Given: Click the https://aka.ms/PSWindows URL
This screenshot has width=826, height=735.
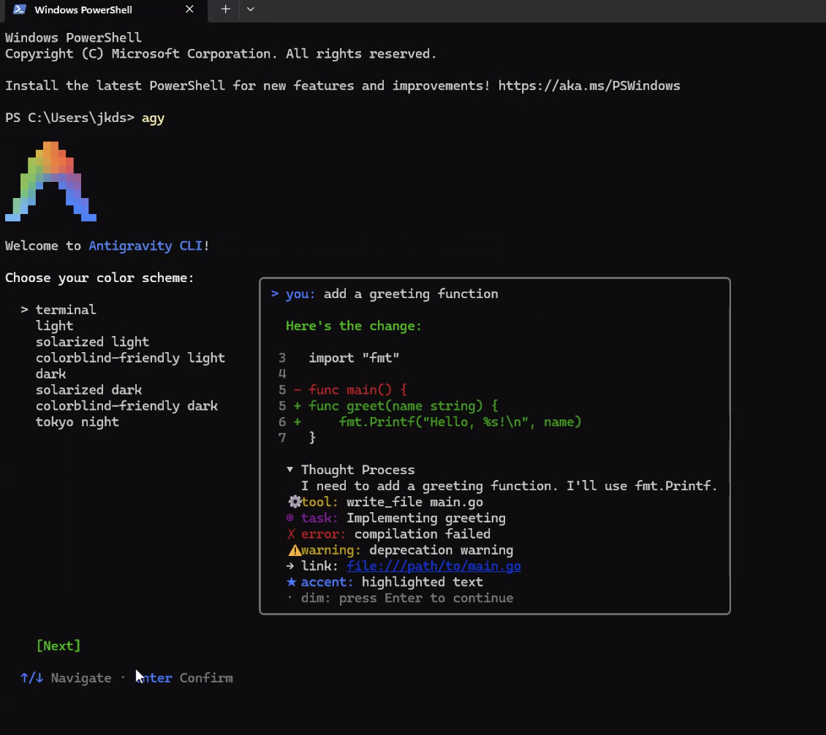Looking at the screenshot, I should pos(589,85).
